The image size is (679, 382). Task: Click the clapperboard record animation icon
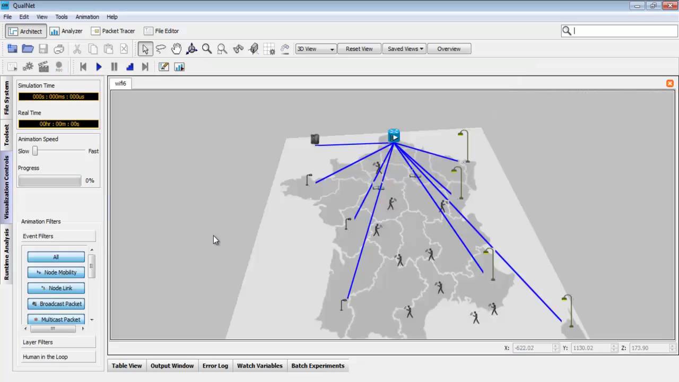point(43,67)
